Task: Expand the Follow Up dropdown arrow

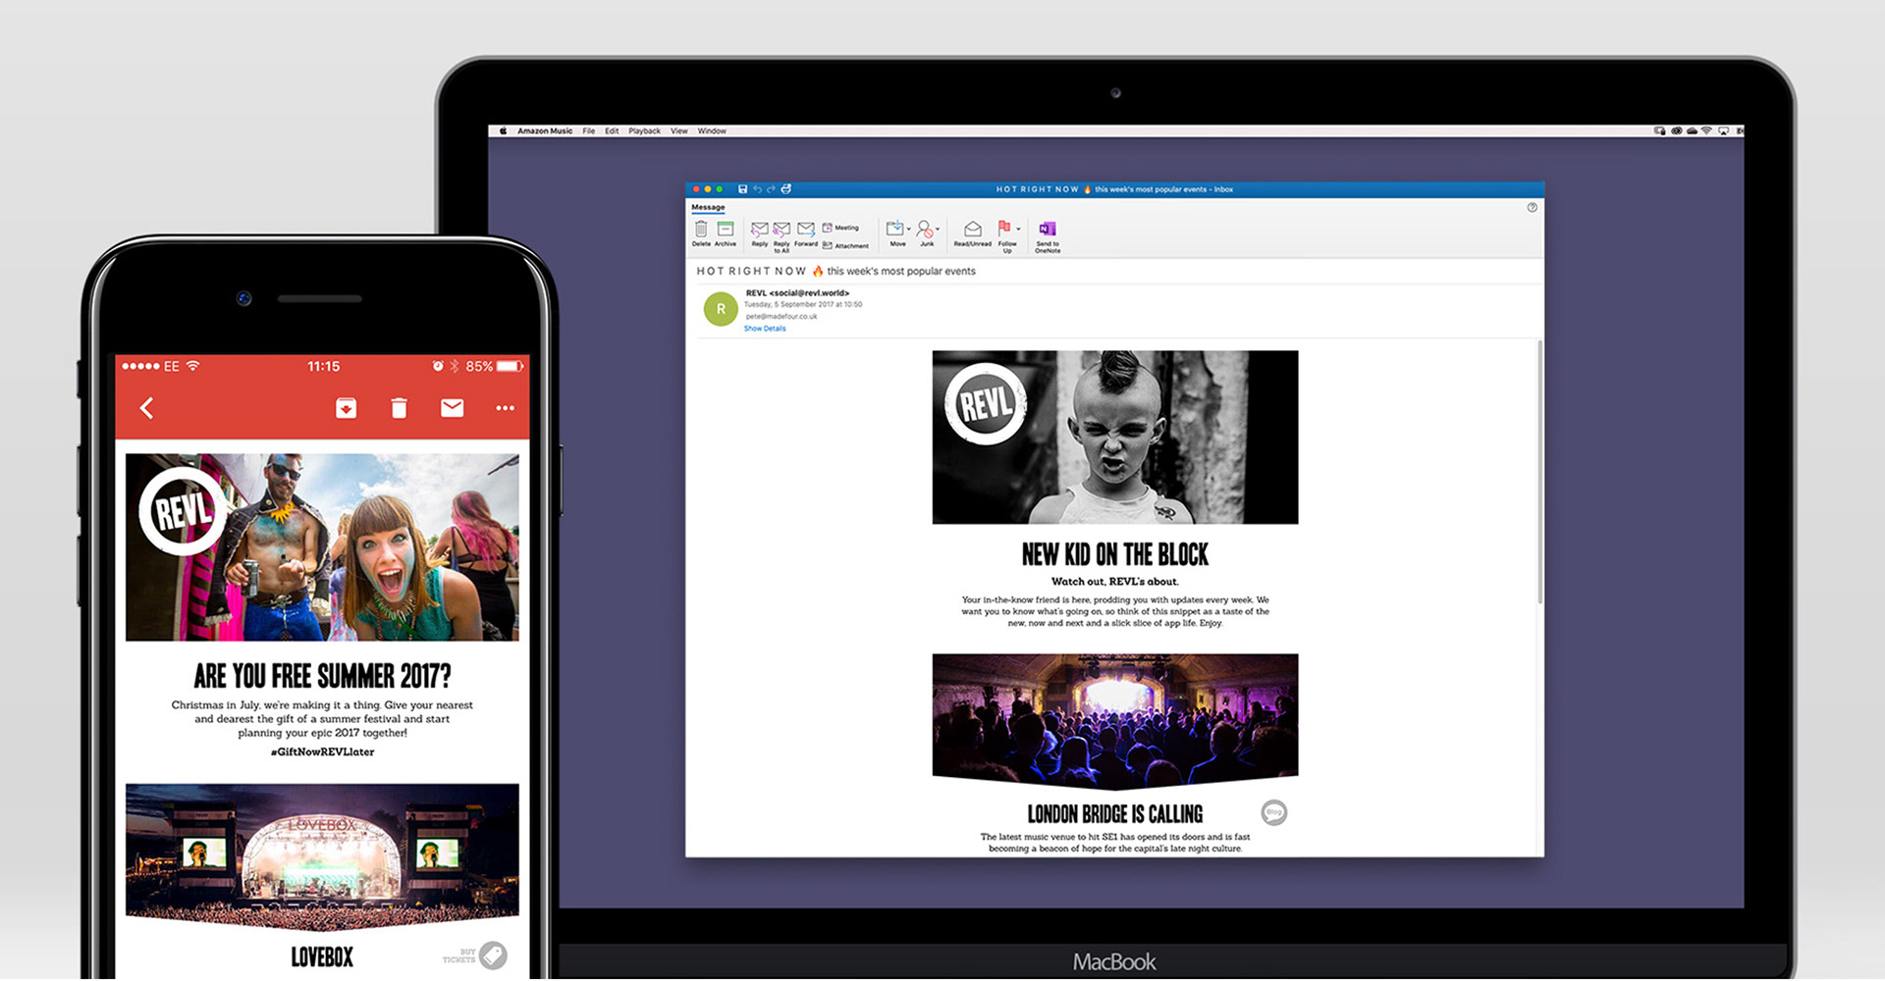Action: tap(1018, 229)
